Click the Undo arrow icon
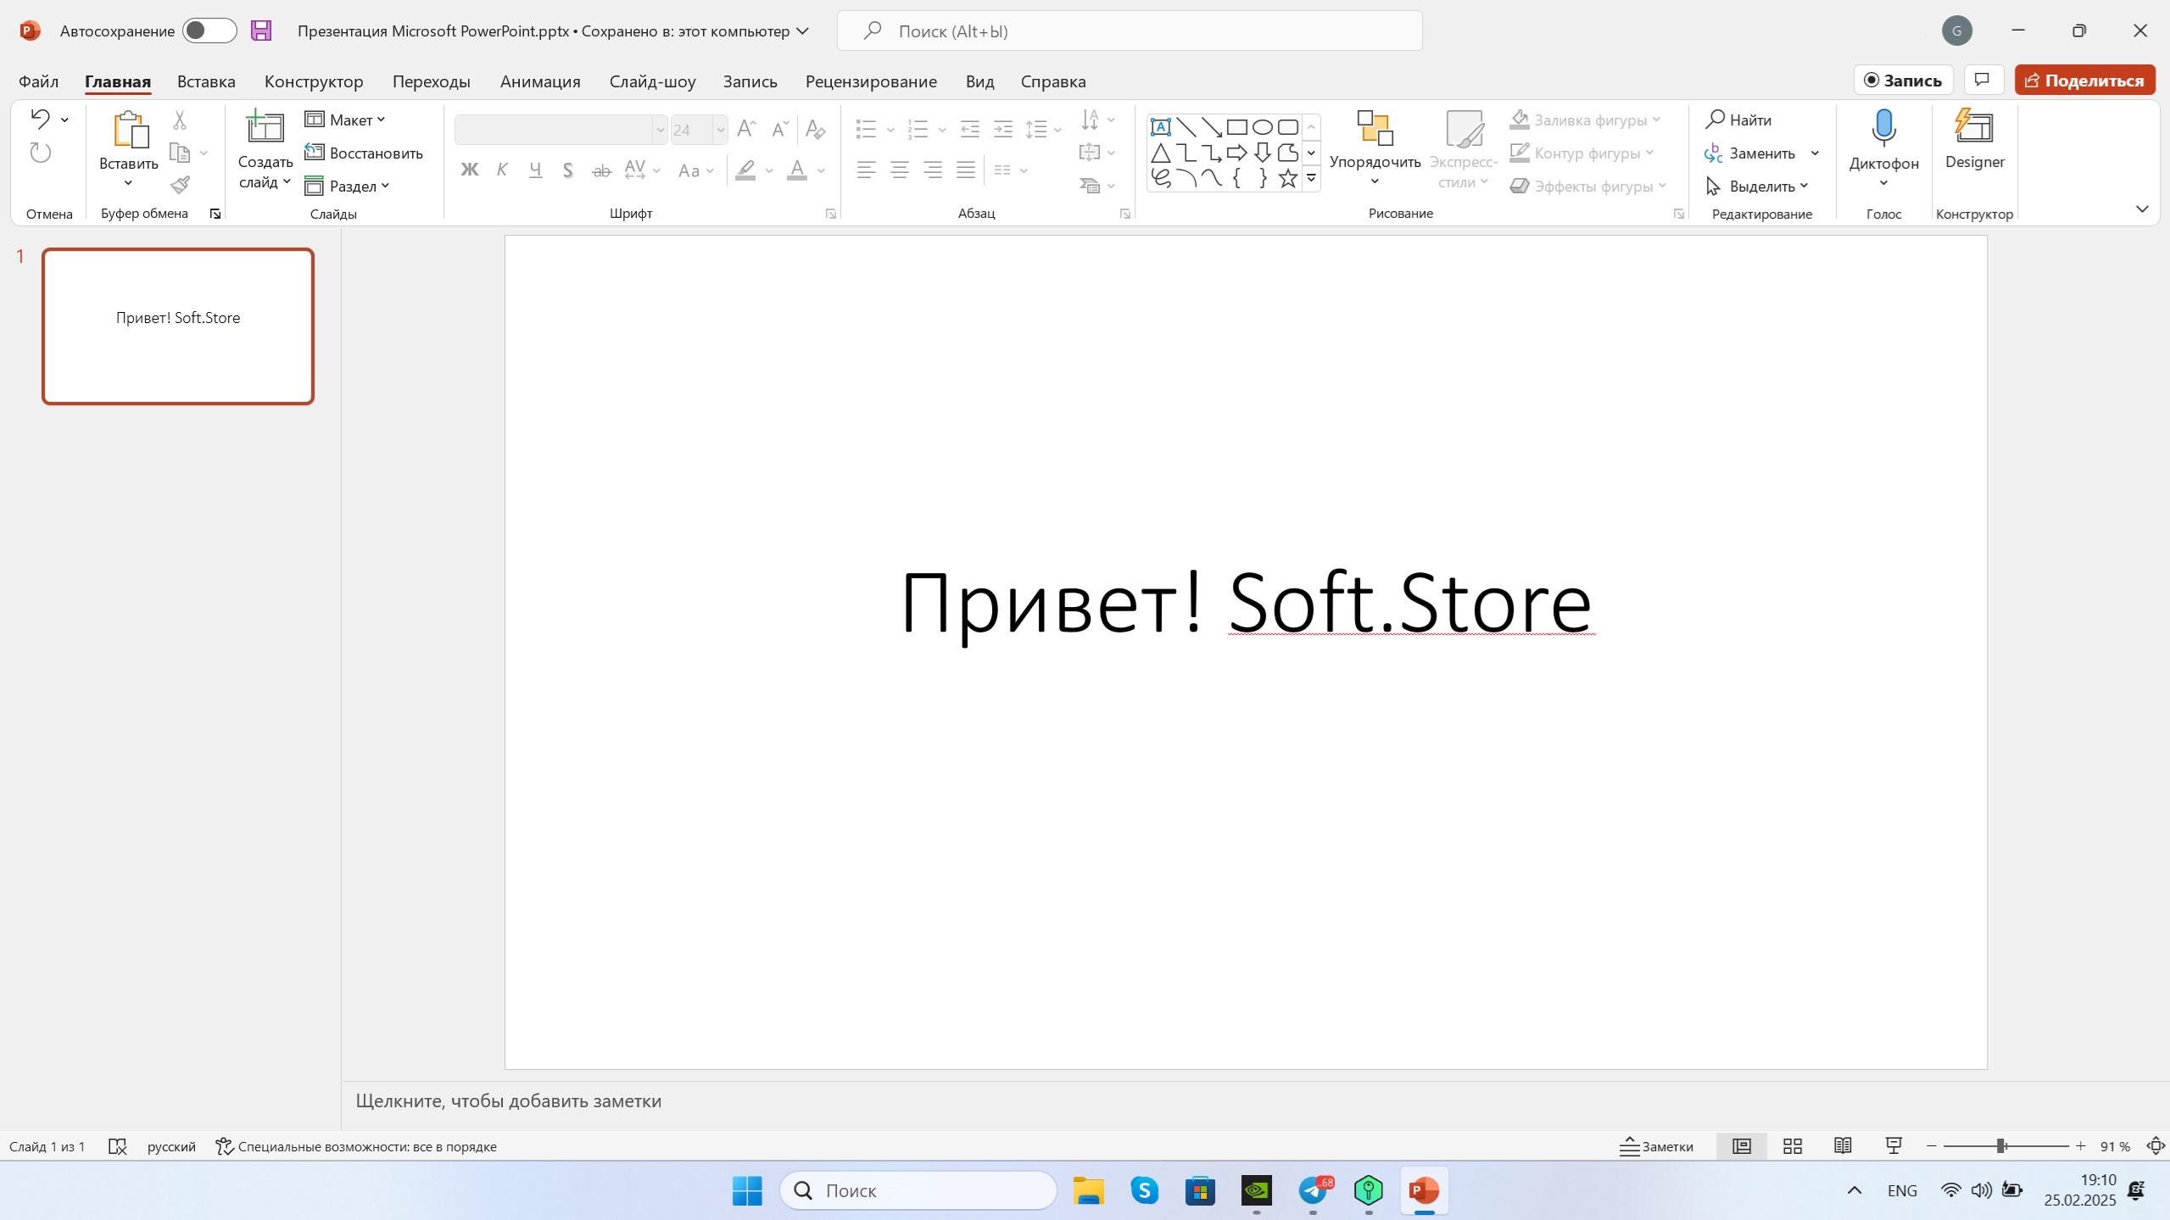This screenshot has width=2170, height=1220. click(40, 119)
